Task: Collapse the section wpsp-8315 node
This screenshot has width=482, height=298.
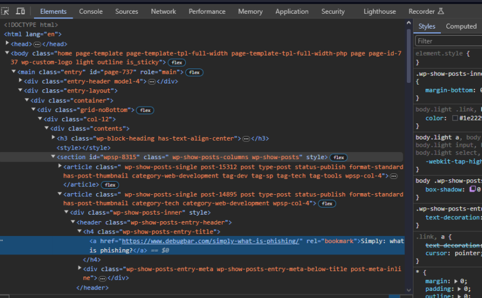Action: [x=53, y=157]
